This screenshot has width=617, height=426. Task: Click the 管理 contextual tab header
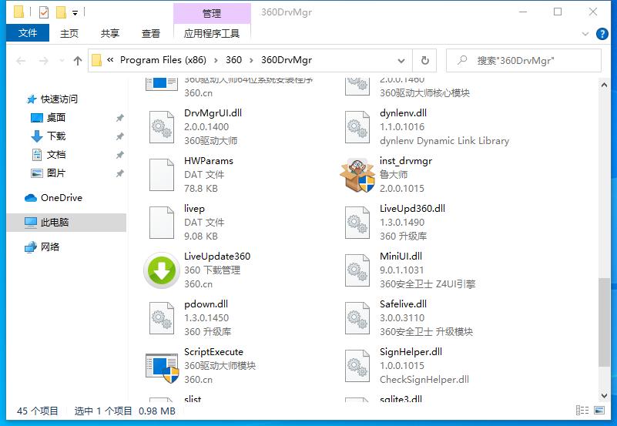pos(212,13)
